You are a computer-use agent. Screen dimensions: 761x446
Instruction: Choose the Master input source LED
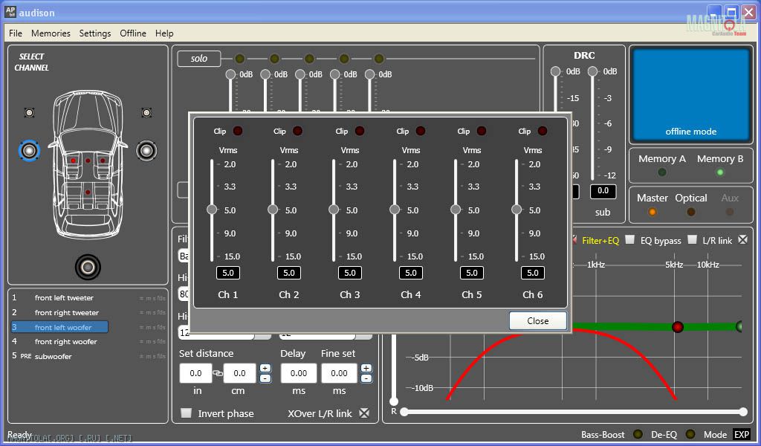[652, 212]
